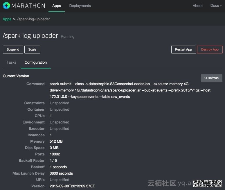
Task: Open the About link in header
Action: pyautogui.click(x=197, y=6)
